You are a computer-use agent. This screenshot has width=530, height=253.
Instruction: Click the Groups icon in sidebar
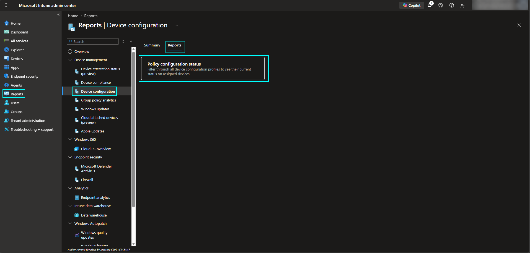click(7, 112)
